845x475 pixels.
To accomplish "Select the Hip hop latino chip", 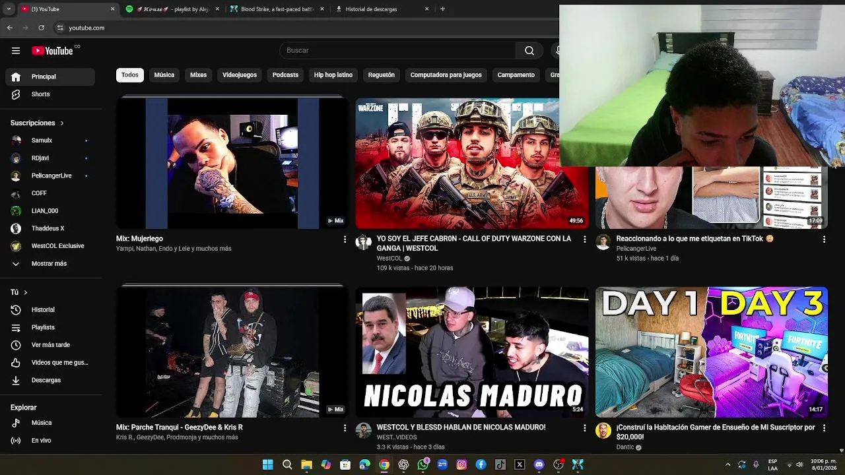I will tap(333, 75).
